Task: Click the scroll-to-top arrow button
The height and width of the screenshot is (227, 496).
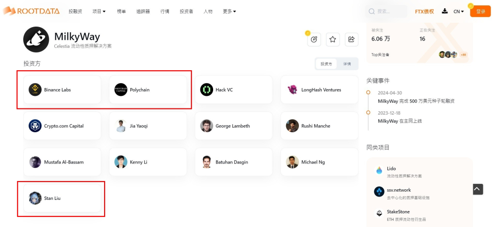Action: tap(478, 189)
